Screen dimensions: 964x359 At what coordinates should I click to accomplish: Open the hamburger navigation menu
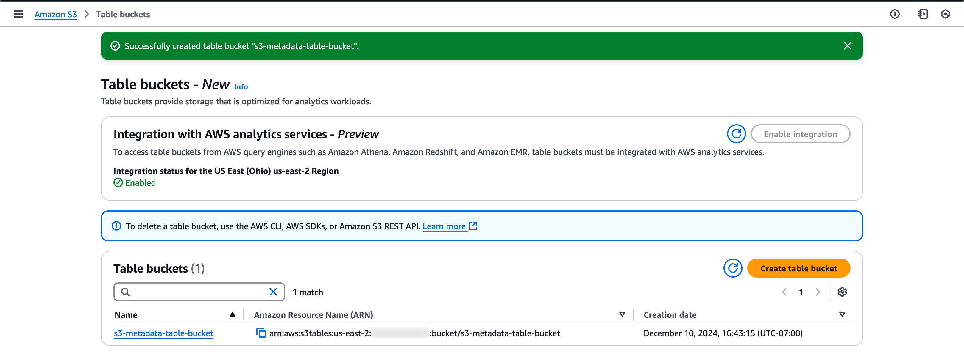click(x=18, y=14)
